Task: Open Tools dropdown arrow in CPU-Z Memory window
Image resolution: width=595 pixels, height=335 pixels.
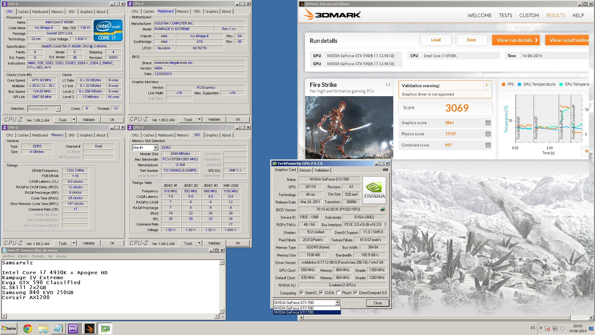Action: coord(74,243)
